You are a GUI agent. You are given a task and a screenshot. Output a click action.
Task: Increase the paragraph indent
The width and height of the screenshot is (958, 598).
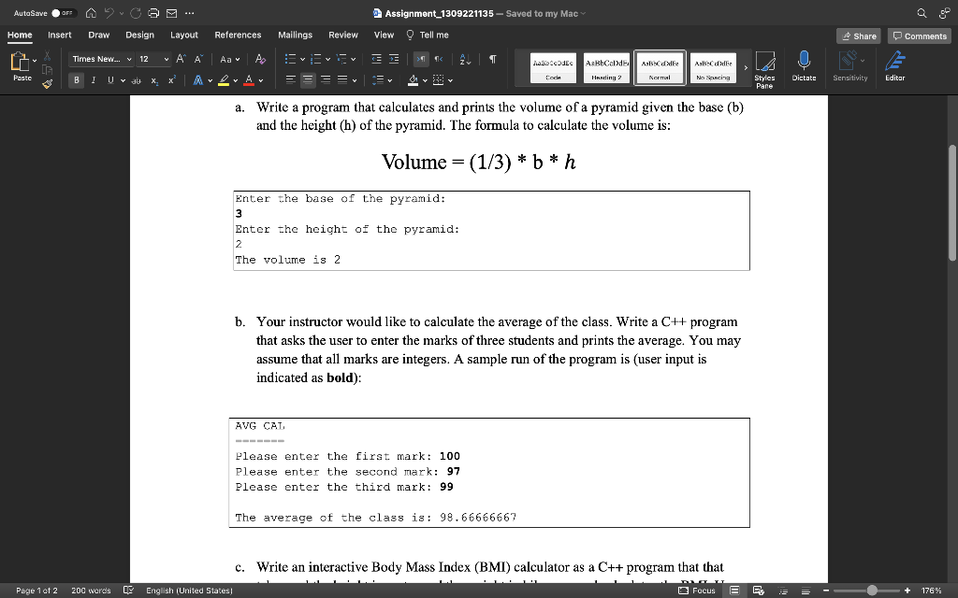coord(394,59)
